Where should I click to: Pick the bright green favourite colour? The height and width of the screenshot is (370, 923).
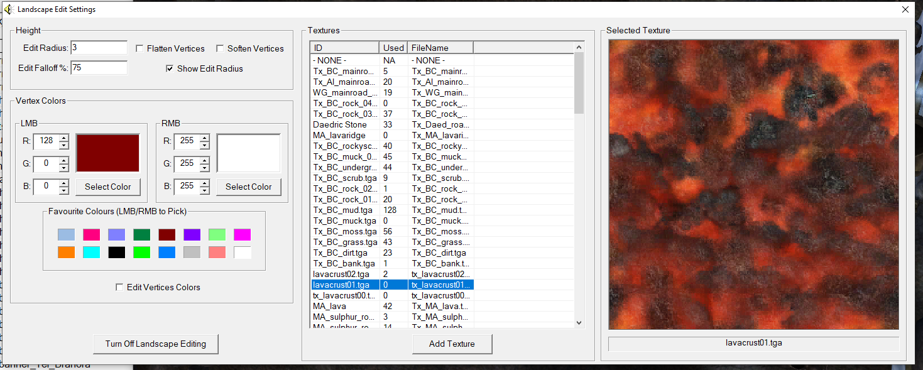[x=141, y=253]
